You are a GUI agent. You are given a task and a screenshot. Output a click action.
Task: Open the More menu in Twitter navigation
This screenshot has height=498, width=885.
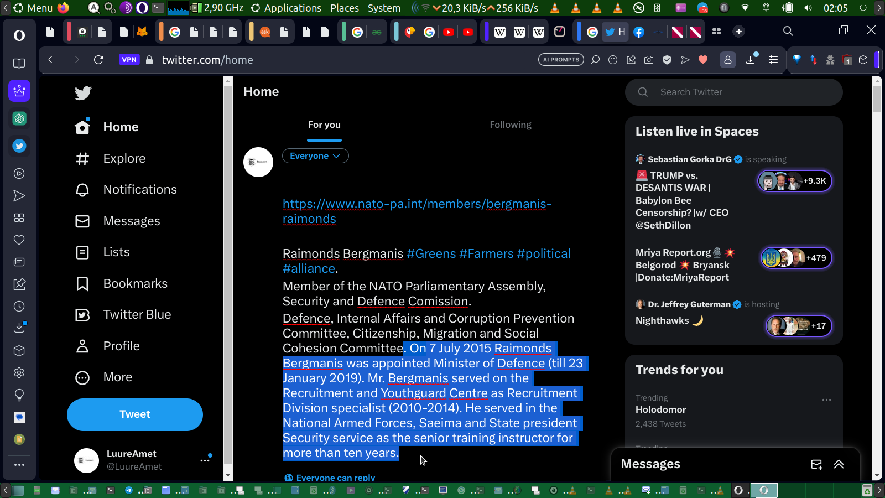(104, 377)
